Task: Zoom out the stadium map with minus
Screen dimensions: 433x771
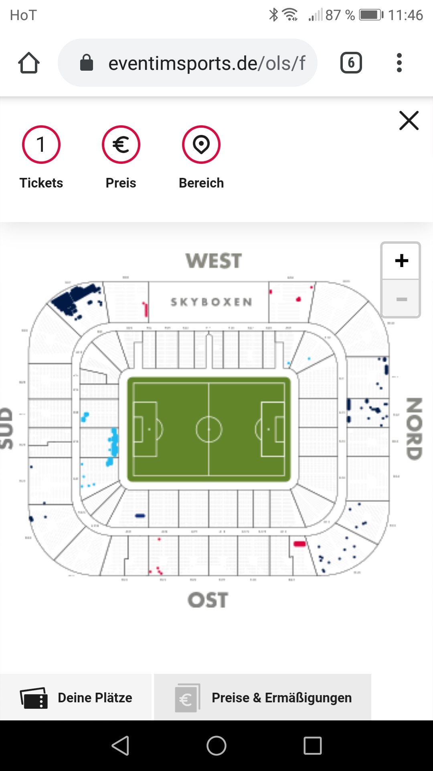Action: [x=401, y=299]
